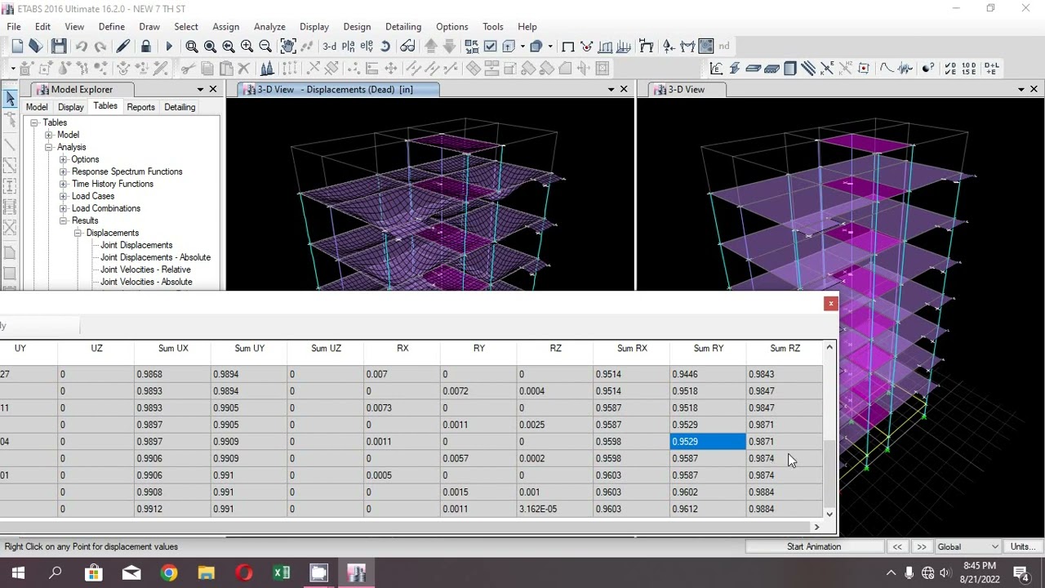Collapse the Results tree node
Screen dimensions: 1045x588
coord(63,220)
